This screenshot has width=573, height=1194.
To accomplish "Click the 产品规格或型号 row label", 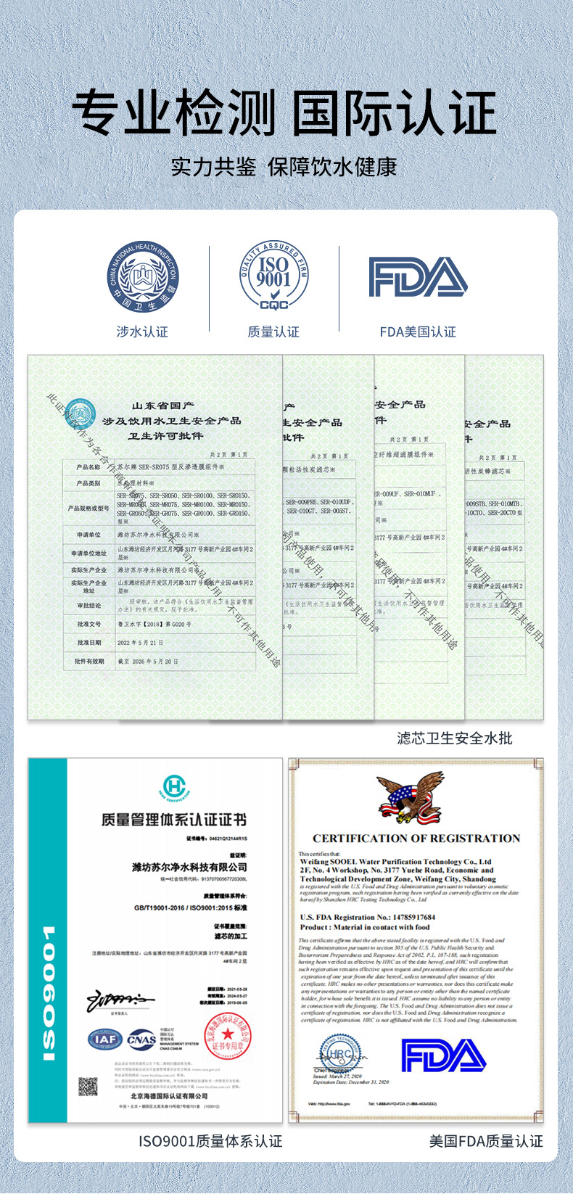I will (88, 509).
